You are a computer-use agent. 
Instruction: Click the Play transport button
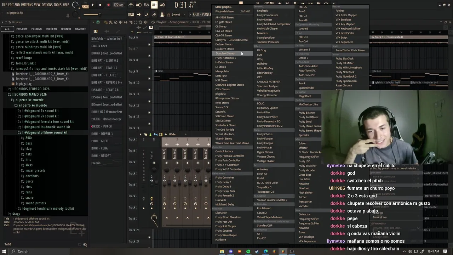click(x=93, y=5)
